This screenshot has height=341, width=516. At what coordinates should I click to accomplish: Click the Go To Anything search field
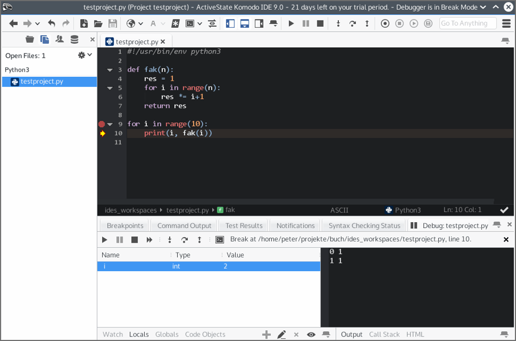(467, 23)
